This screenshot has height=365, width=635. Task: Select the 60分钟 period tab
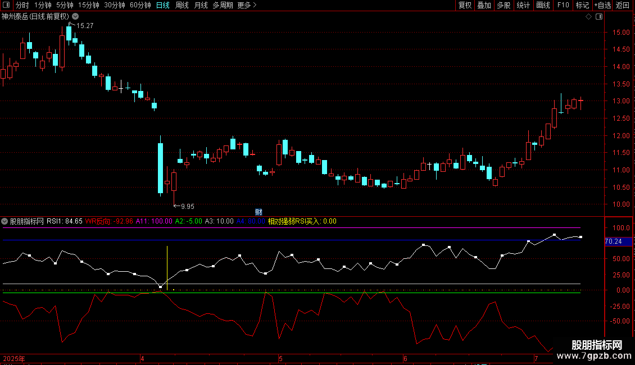pyautogui.click(x=140, y=5)
